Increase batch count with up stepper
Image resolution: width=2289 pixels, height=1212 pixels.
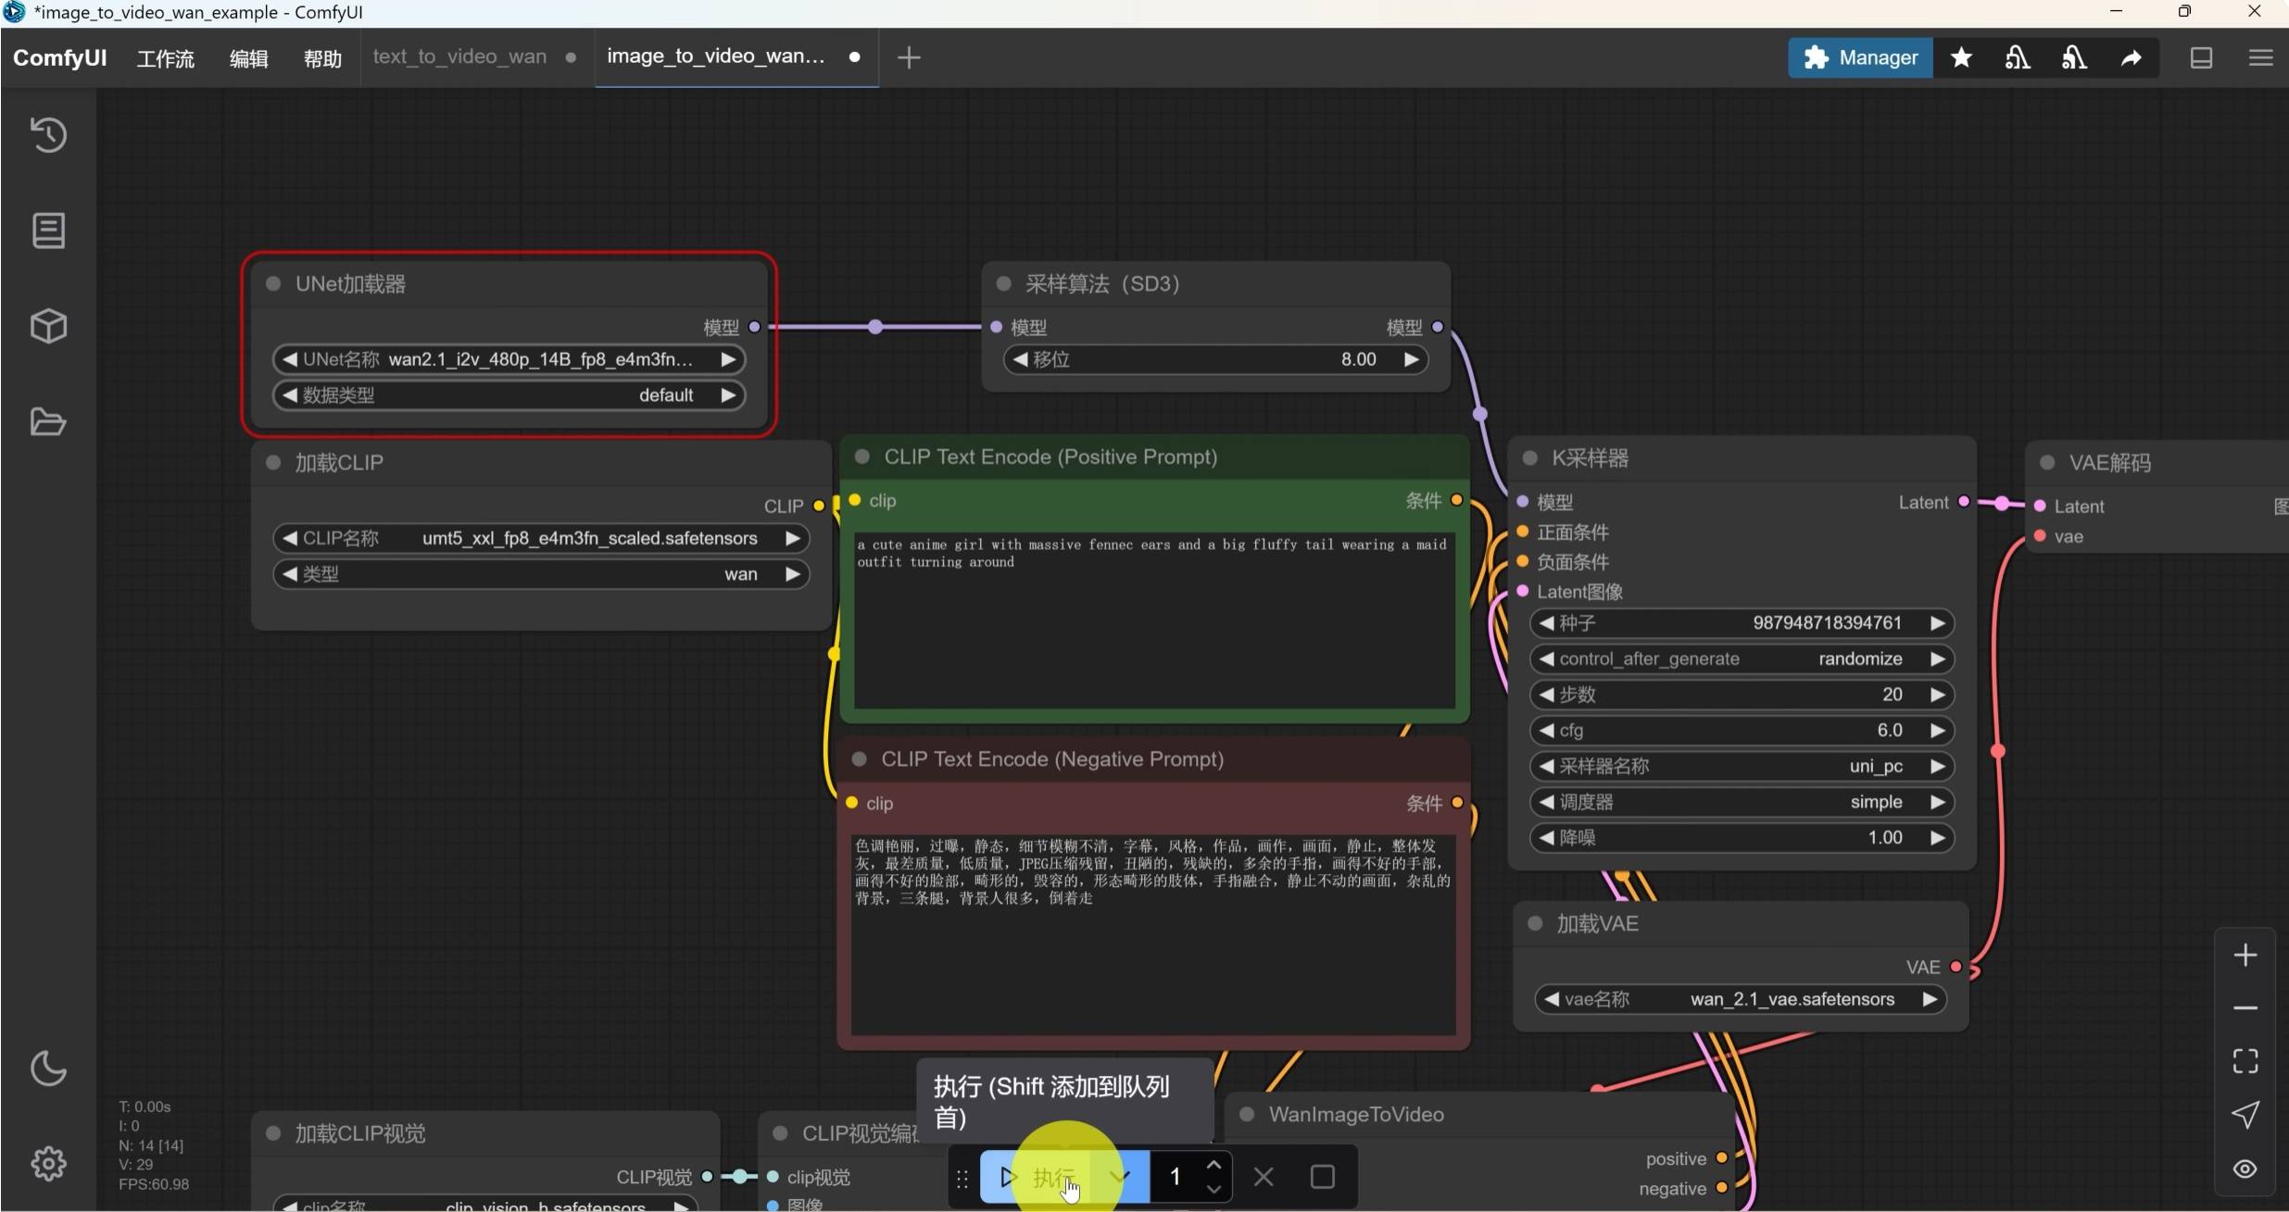click(1214, 1165)
